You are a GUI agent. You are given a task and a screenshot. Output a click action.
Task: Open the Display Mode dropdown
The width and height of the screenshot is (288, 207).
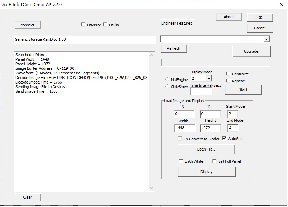(x=208, y=79)
